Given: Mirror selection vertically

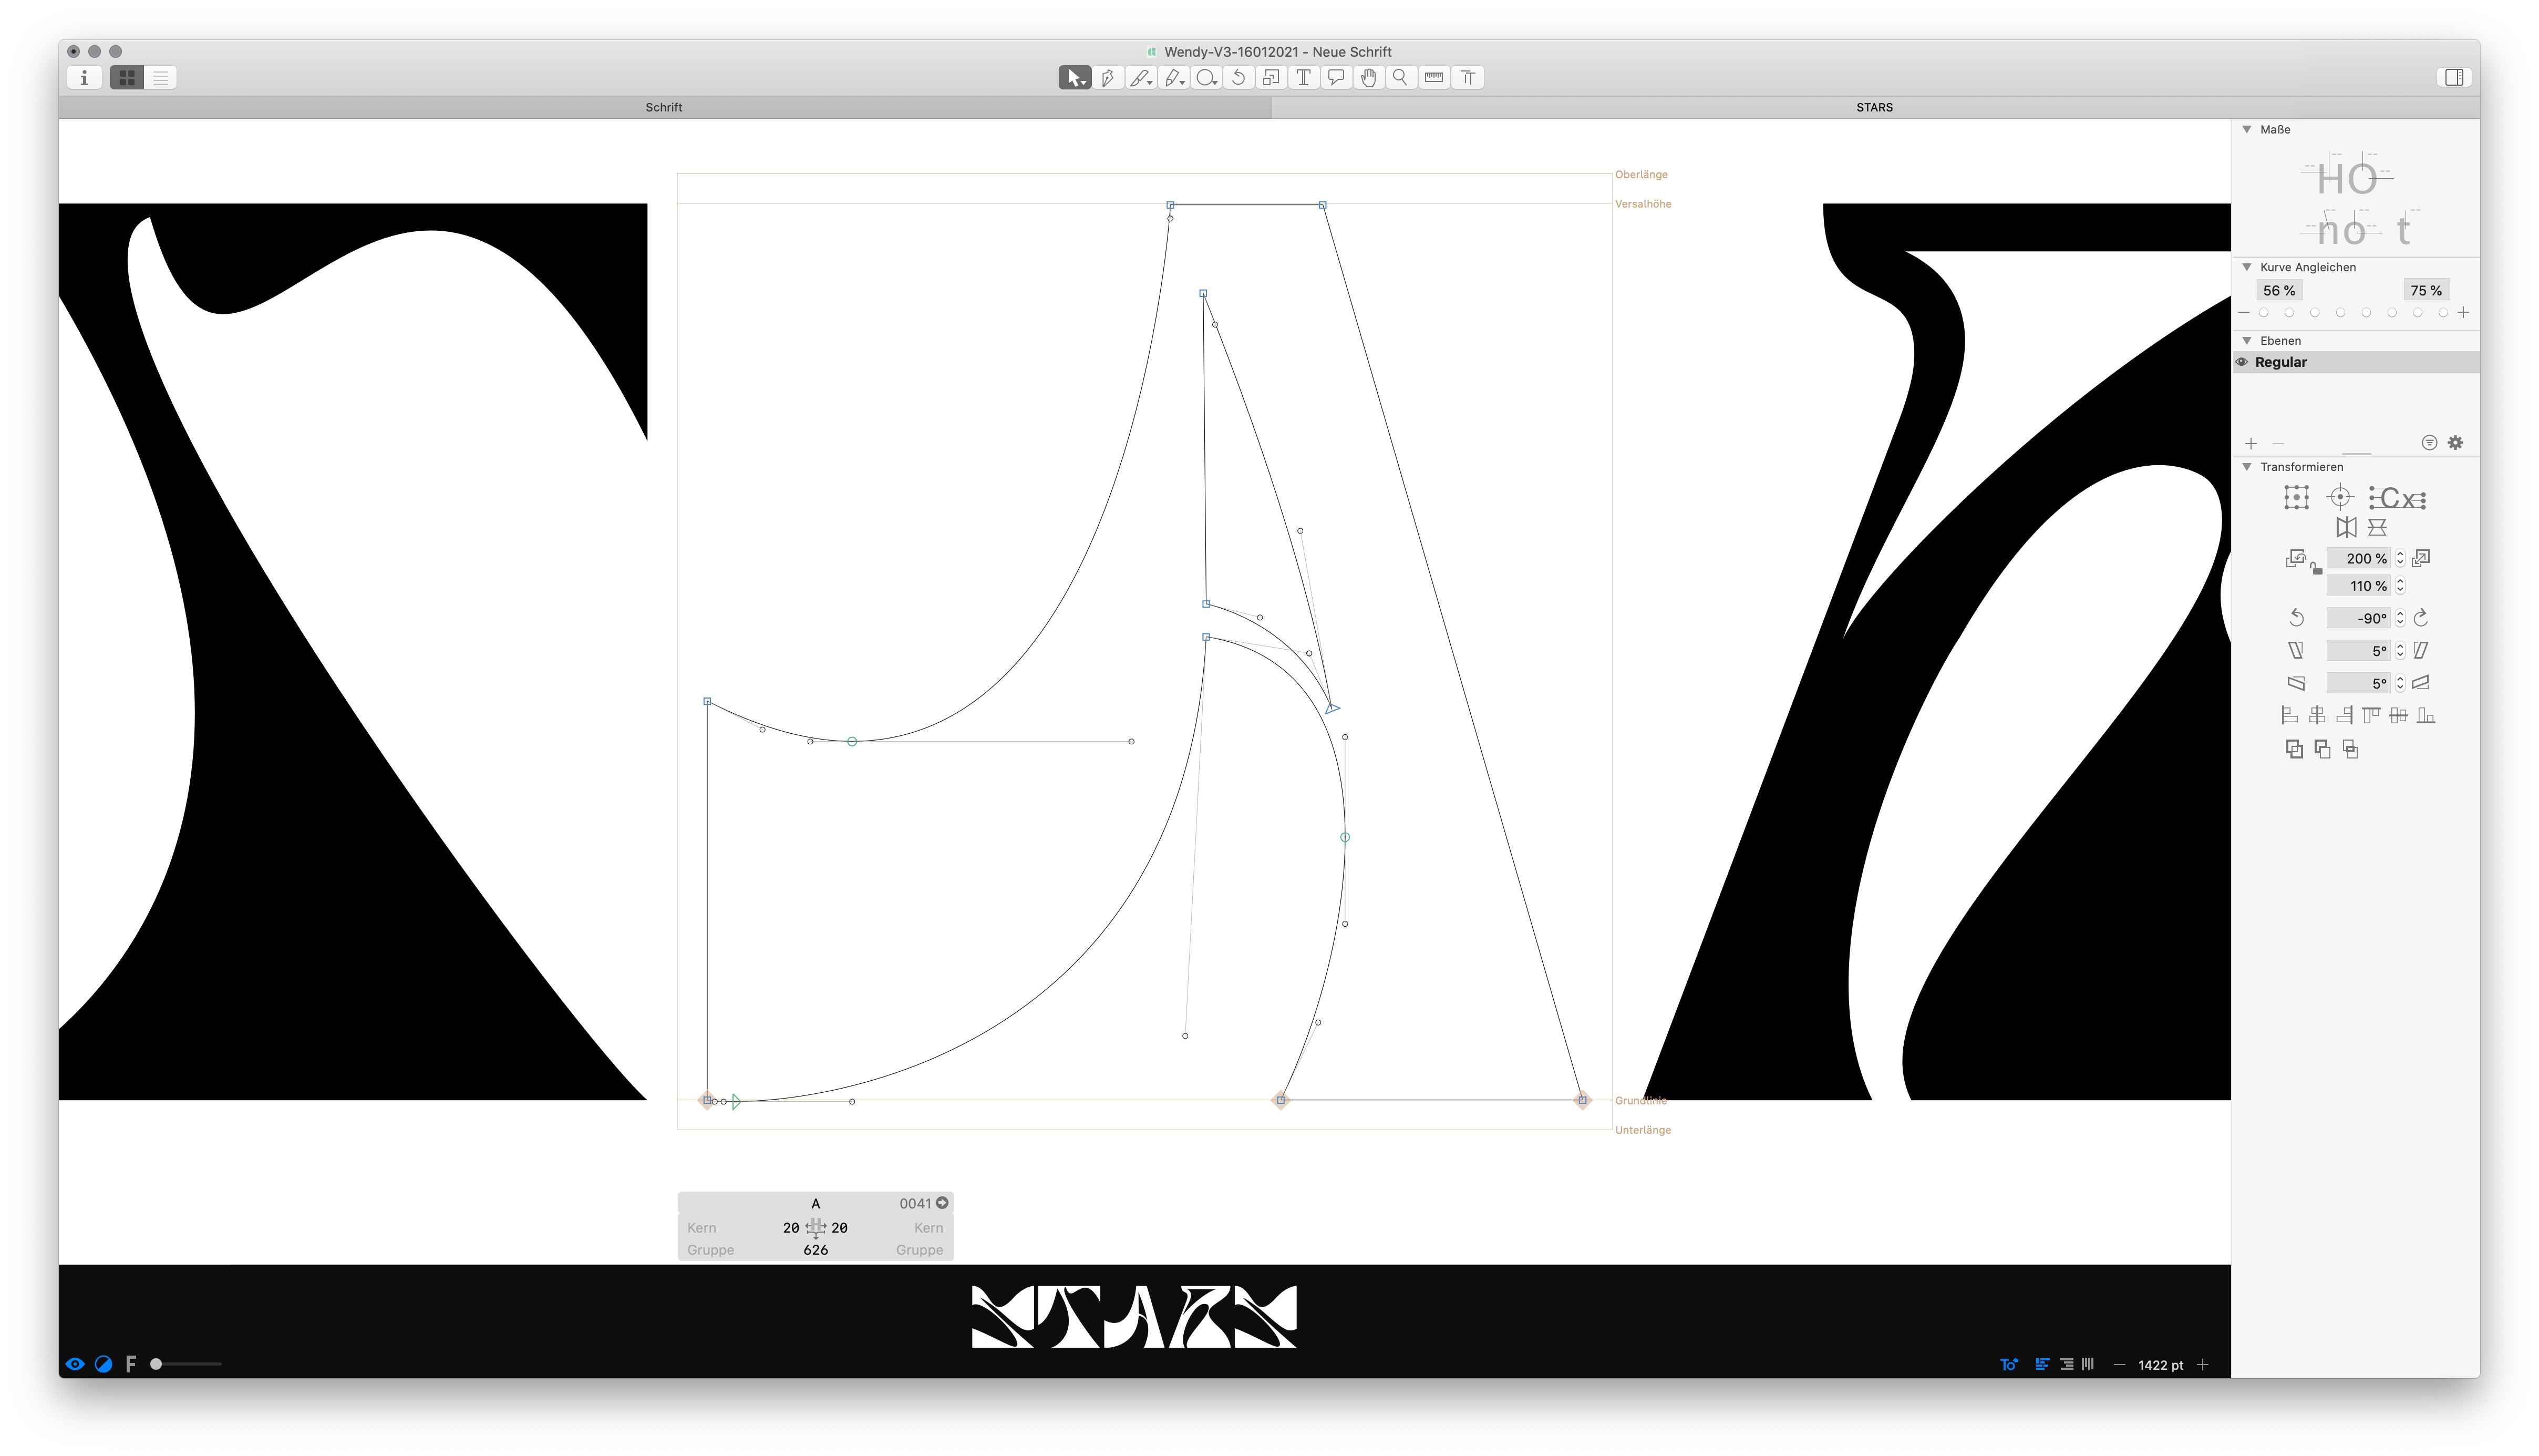Looking at the screenshot, I should (2377, 527).
